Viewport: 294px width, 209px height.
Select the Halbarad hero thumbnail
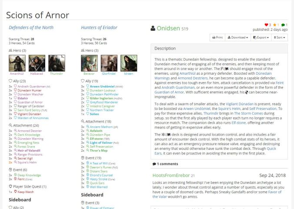[x=37, y=63]
